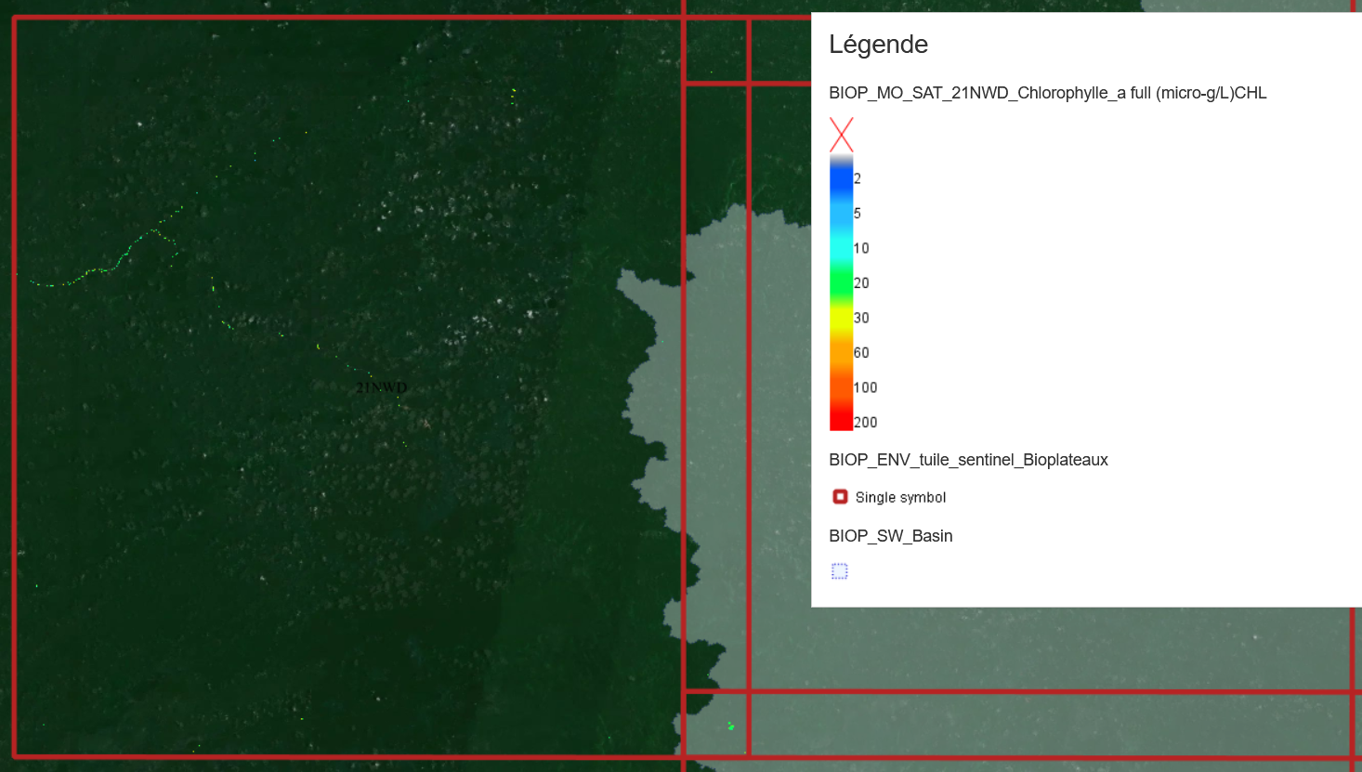1362x772 pixels.
Task: Select the BIOP_ENV_tuile_sentinel_Bioplateaux layer title
Action: (x=968, y=460)
